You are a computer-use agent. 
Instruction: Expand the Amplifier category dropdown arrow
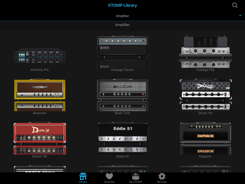click(x=240, y=16)
